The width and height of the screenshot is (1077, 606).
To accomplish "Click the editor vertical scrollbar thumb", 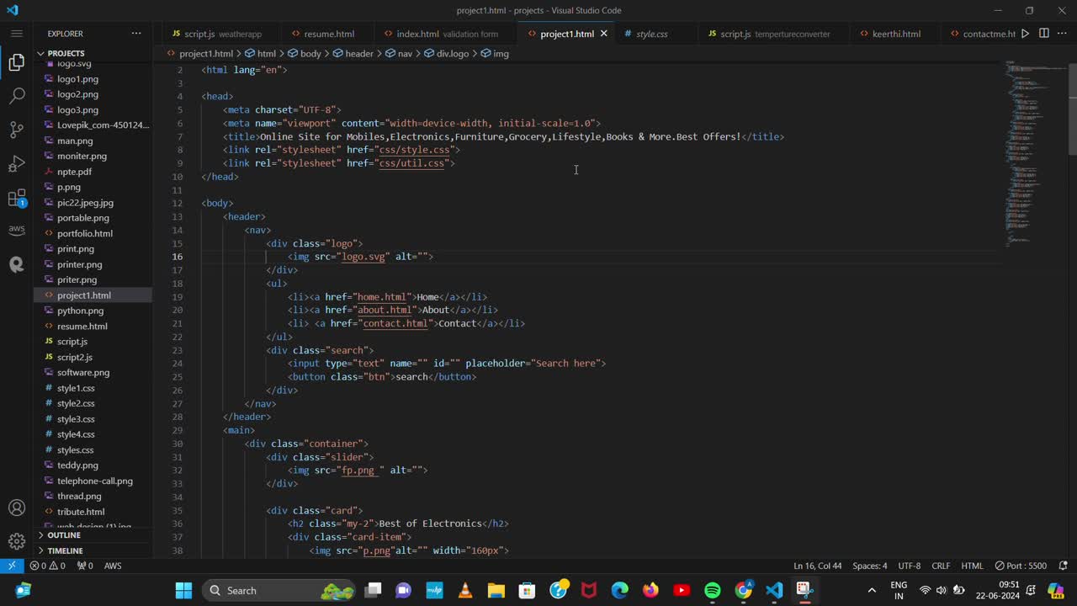I will (x=1072, y=109).
